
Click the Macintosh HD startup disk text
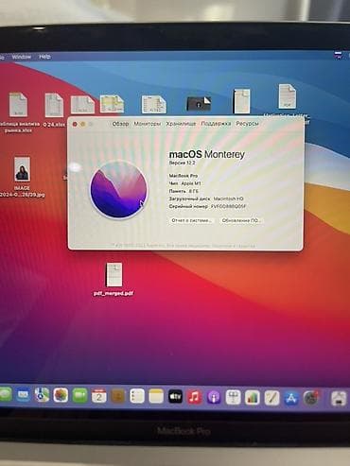(228, 198)
